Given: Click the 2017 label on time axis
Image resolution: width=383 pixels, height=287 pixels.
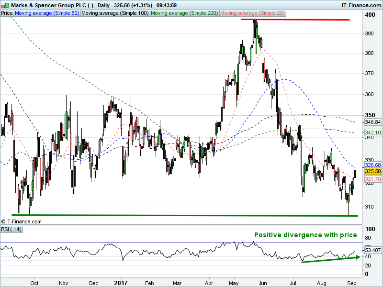Looking at the screenshot, I should 121,283.
